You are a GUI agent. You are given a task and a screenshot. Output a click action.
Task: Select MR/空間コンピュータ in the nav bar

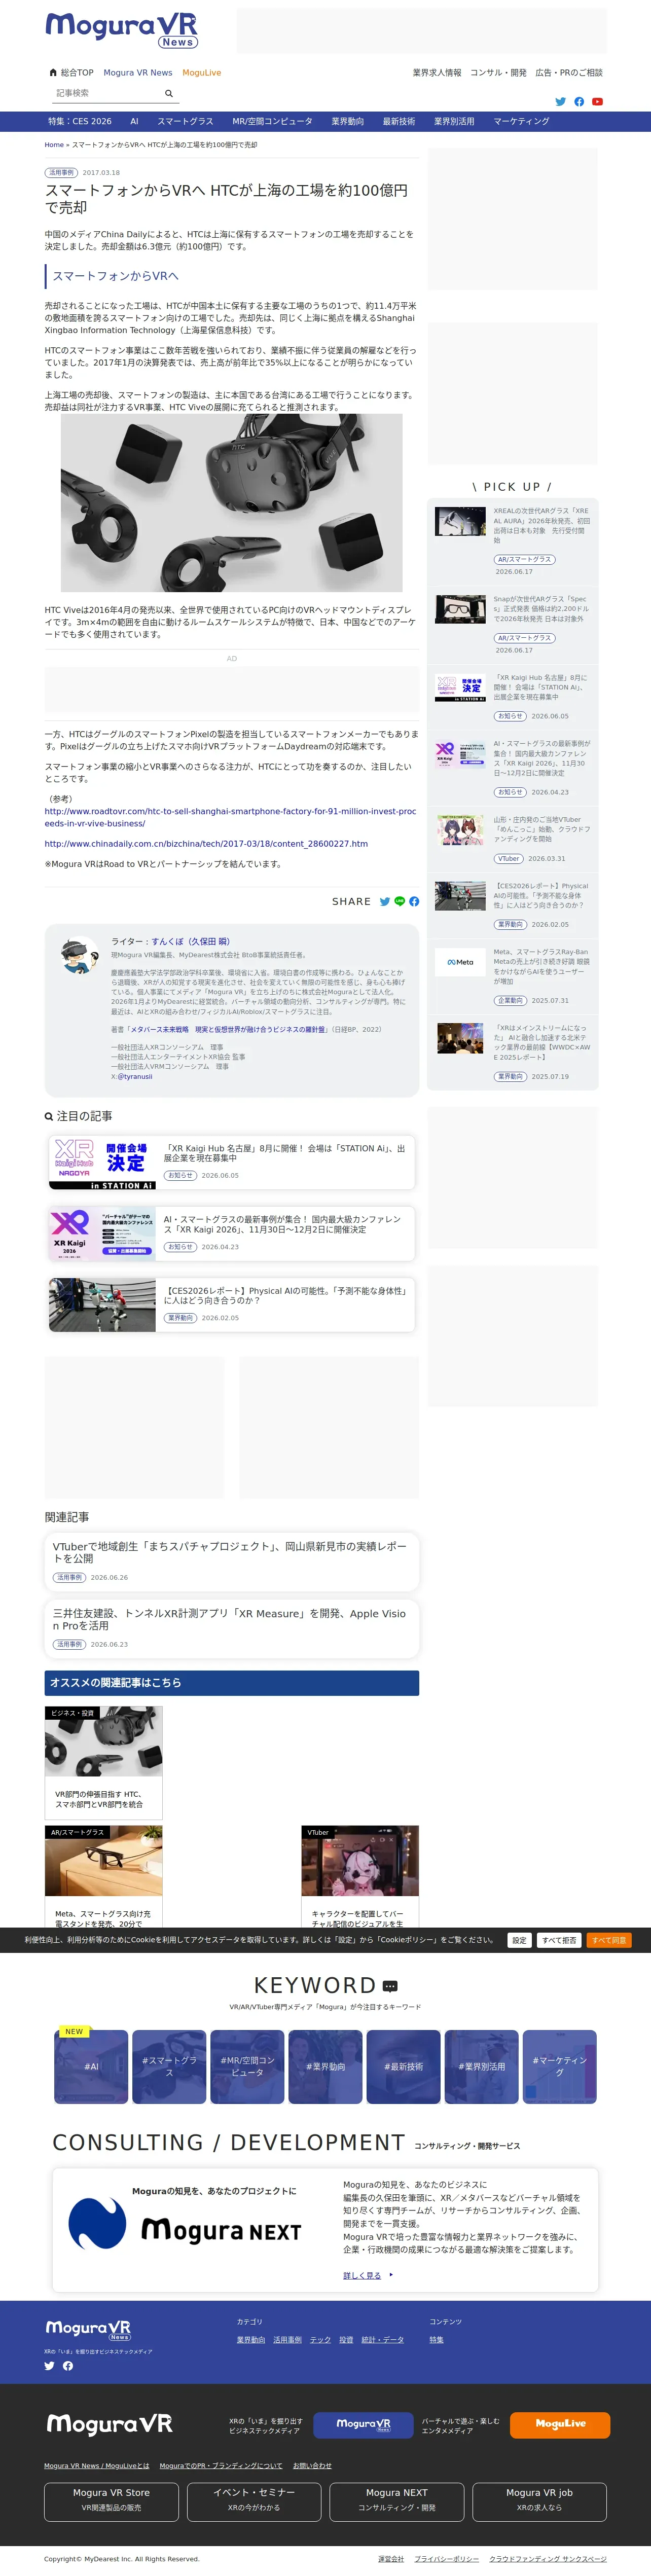(x=272, y=121)
